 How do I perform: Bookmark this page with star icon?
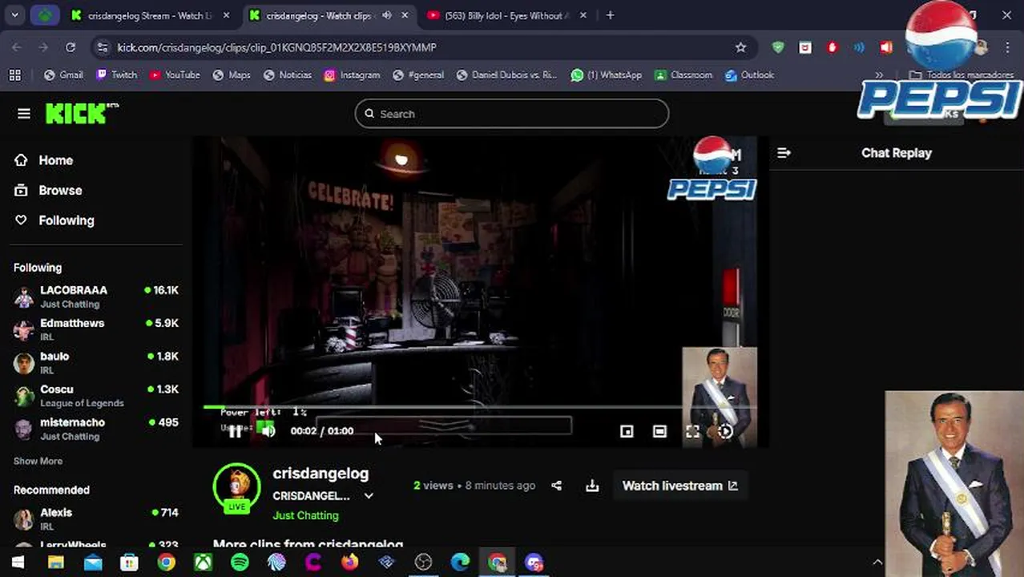(x=740, y=47)
